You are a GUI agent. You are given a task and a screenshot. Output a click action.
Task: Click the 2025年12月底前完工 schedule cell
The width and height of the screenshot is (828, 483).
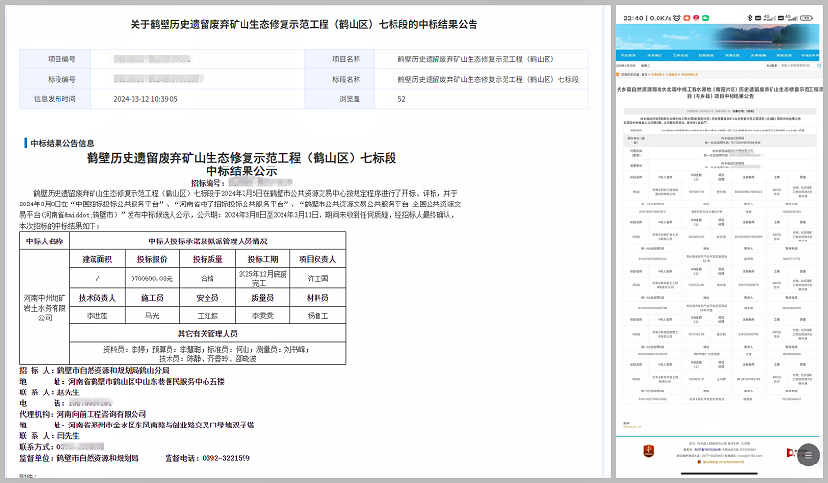tap(262, 279)
